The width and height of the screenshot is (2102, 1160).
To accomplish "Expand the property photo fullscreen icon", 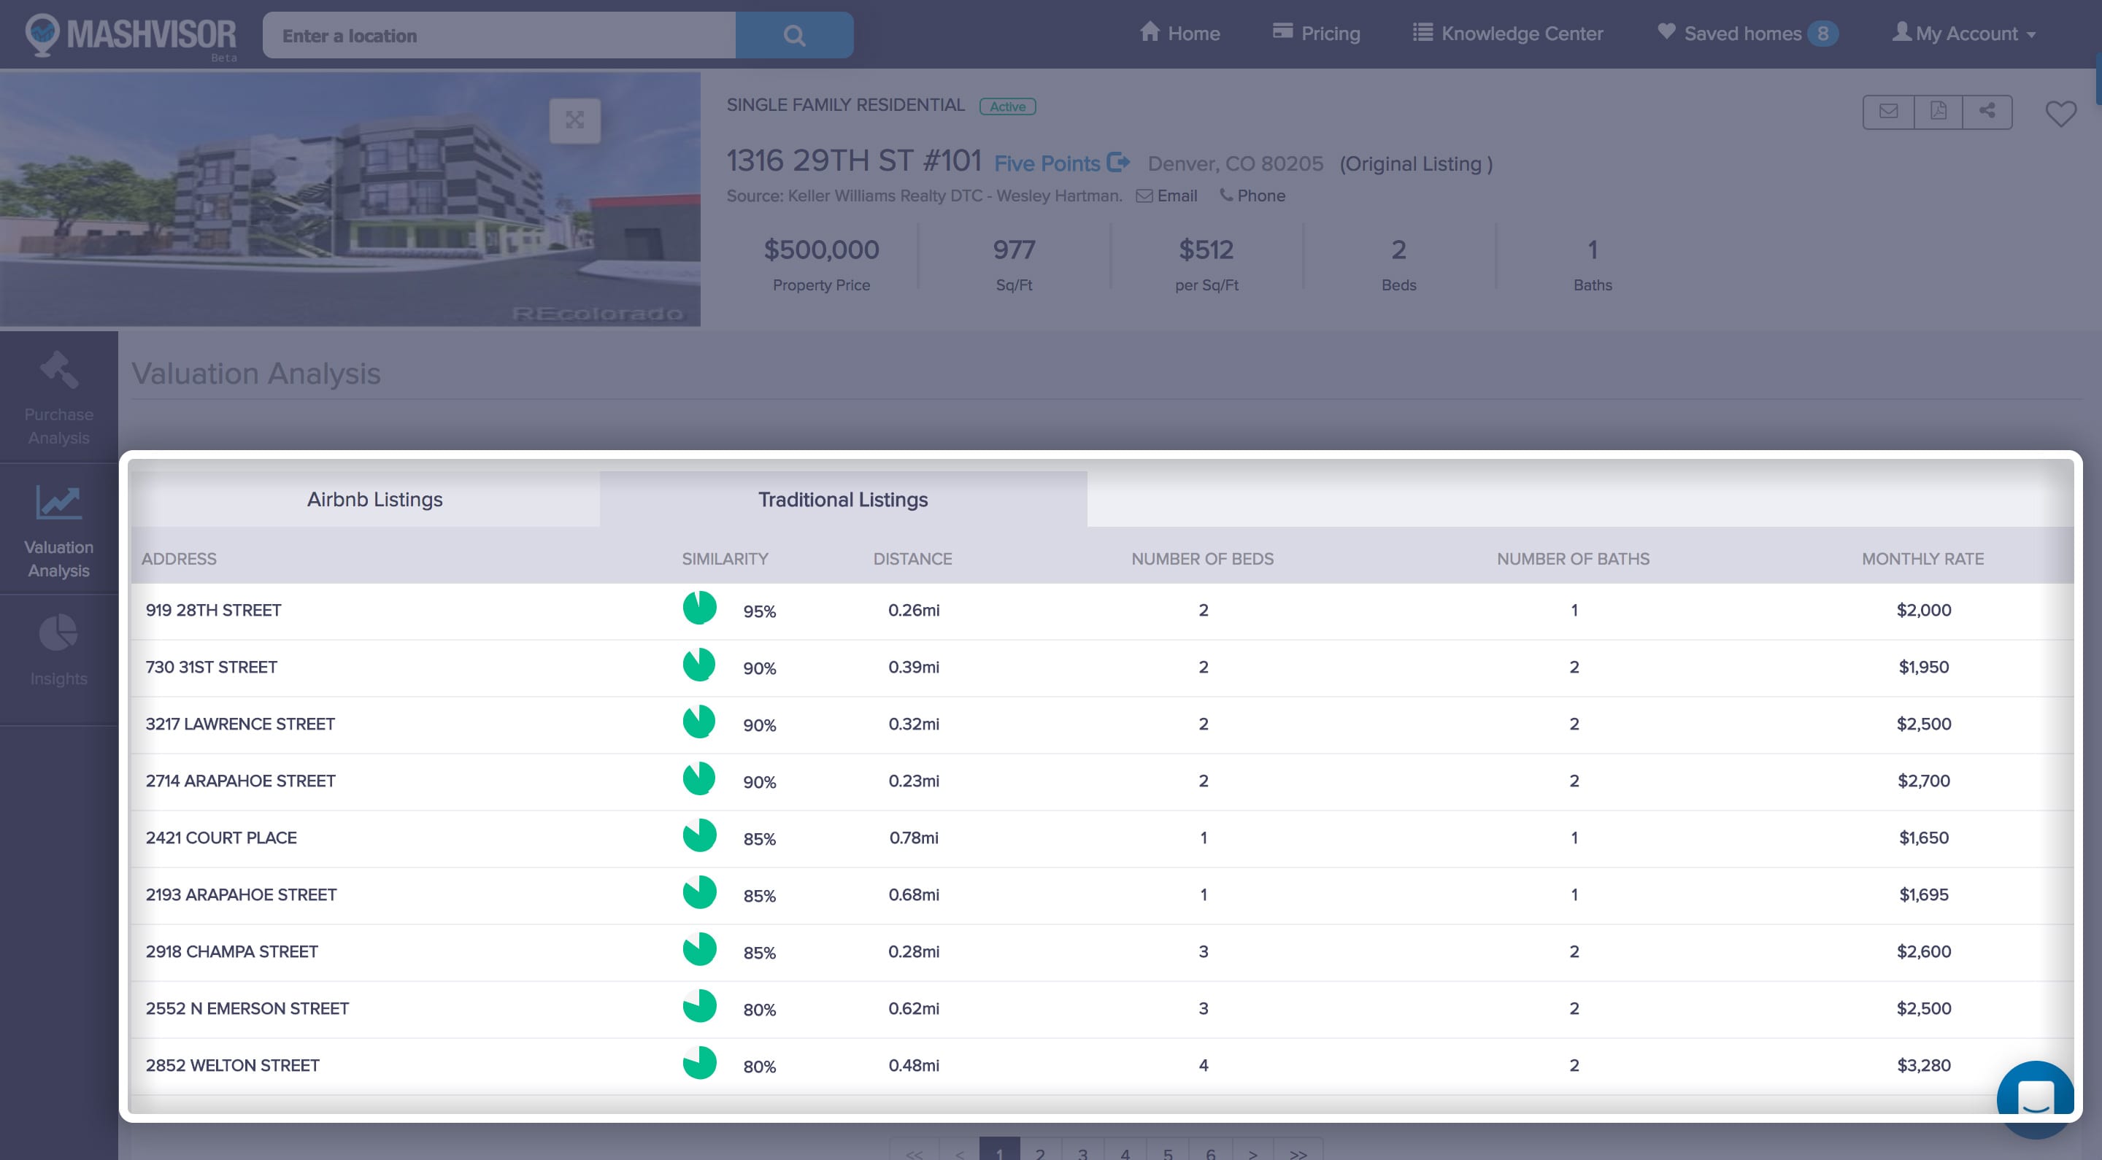I will point(574,120).
